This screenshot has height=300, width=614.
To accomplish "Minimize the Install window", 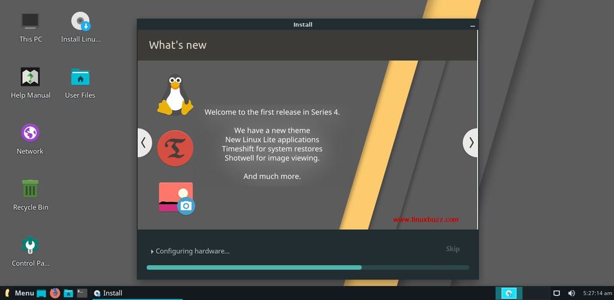I will coord(472,25).
